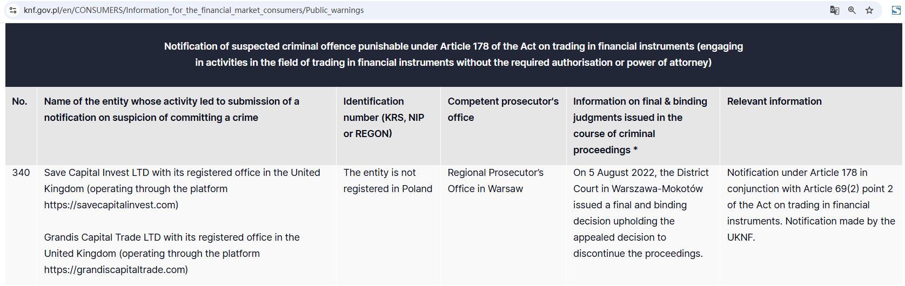905x286 pixels.
Task: Click the https://grandiscapitaltrade.com platform text
Action: pos(116,270)
